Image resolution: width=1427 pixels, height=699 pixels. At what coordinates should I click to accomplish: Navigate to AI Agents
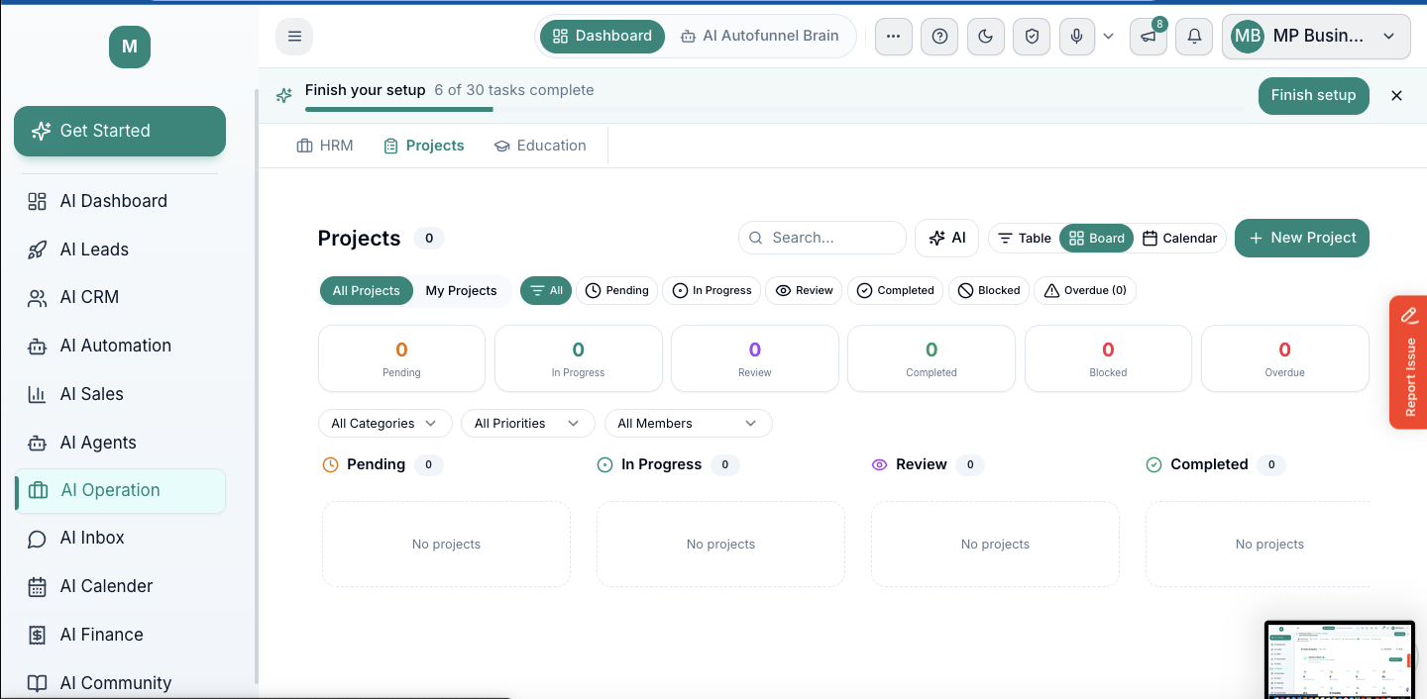[120, 443]
